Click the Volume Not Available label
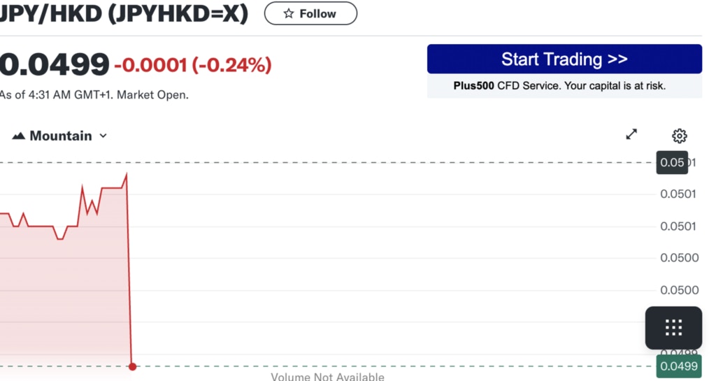 327,378
